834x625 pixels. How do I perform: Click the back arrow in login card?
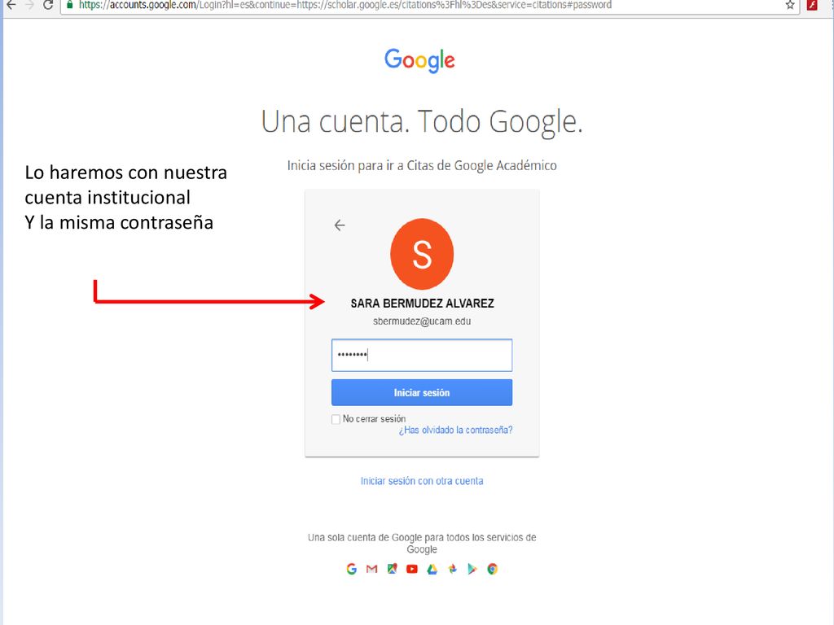coord(340,225)
